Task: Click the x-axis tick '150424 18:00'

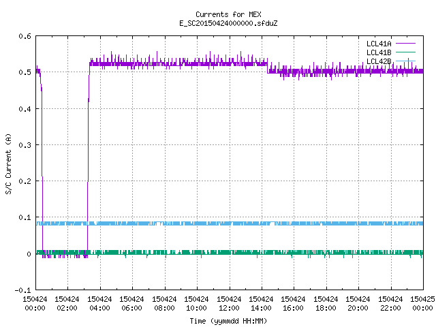Action: click(326, 303)
